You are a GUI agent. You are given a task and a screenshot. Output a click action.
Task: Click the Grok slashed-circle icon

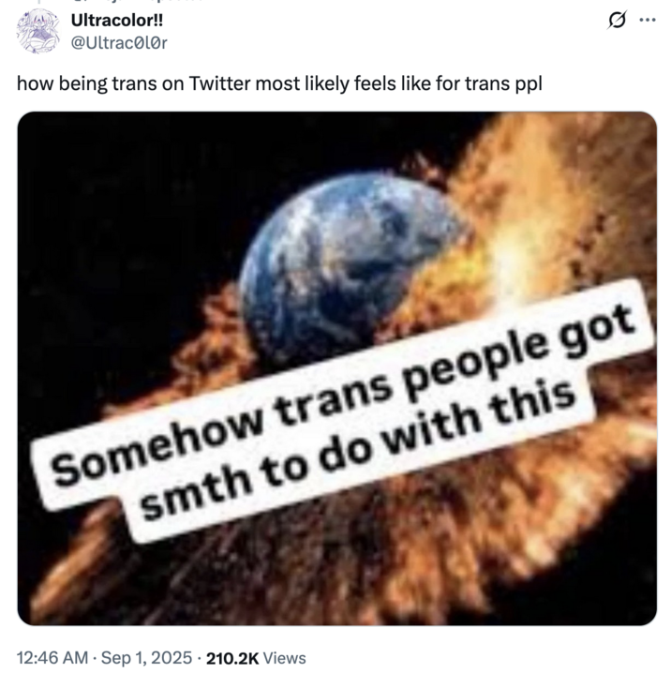(x=617, y=21)
